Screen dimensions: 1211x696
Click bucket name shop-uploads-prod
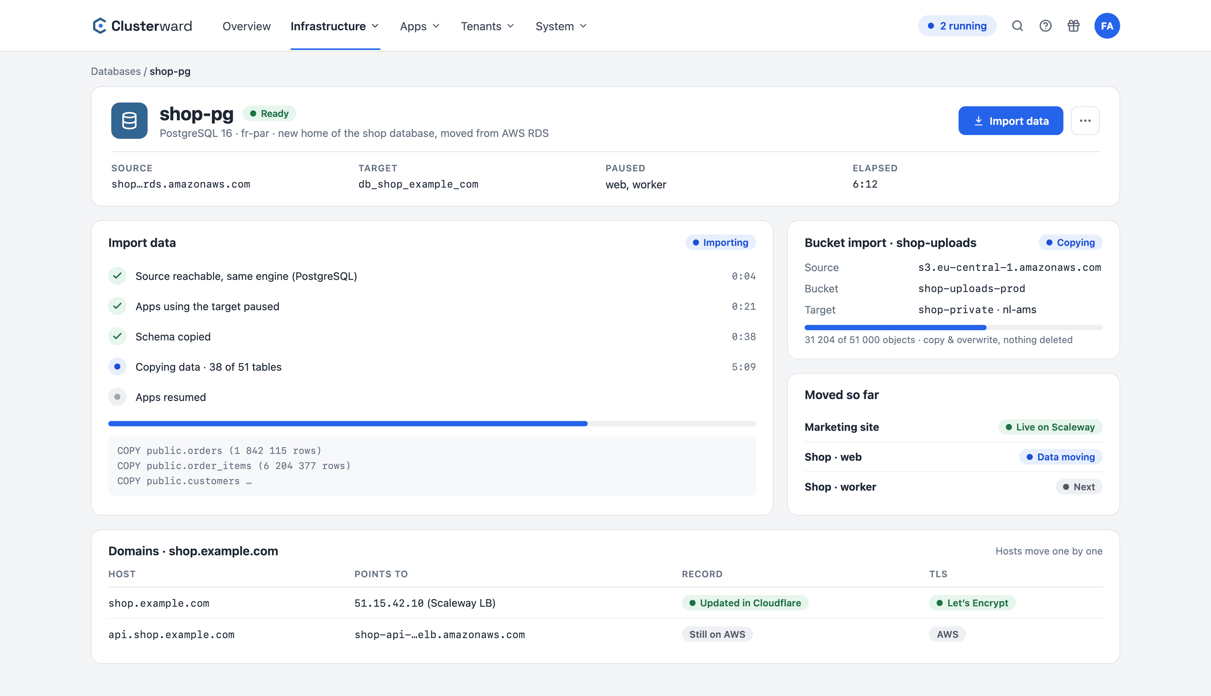point(972,288)
